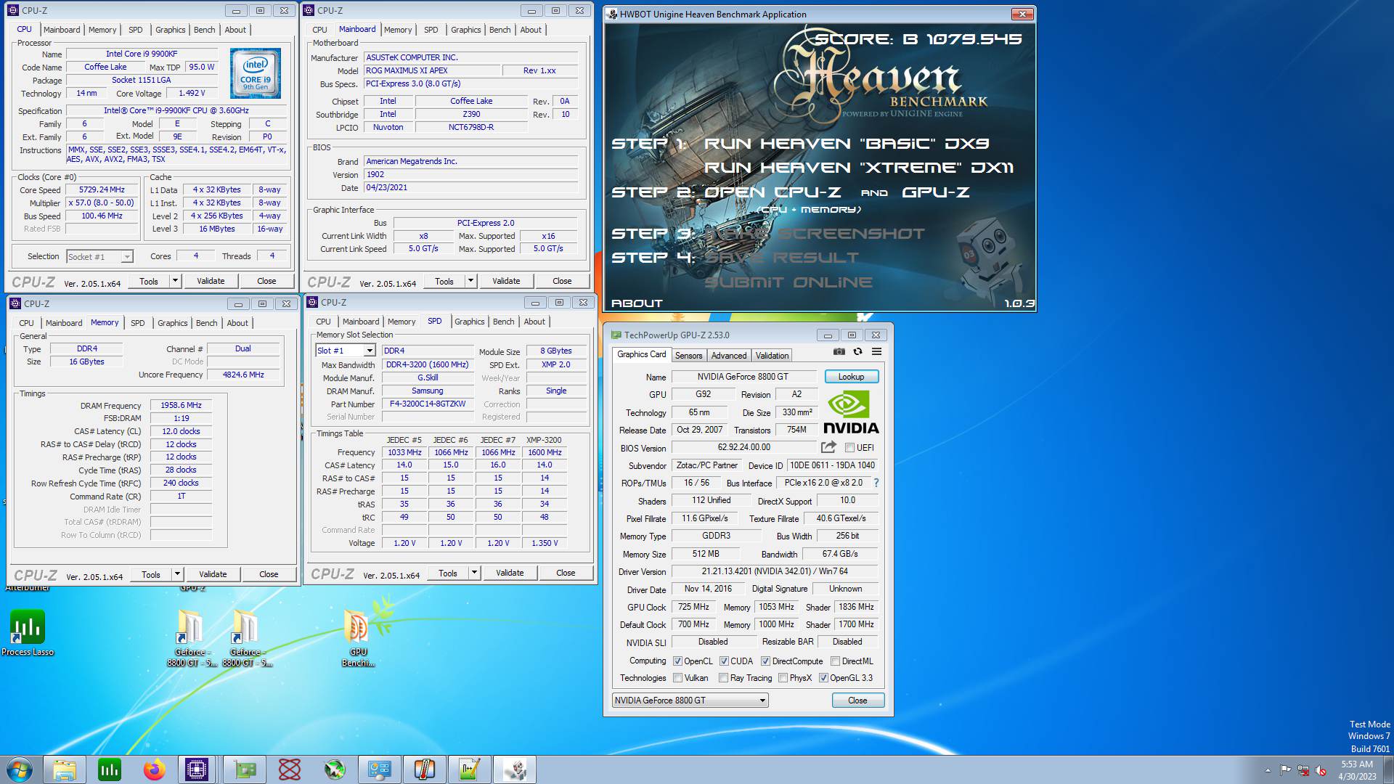Open the HWBOT robot taskbar icon
This screenshot has width=1394, height=784.
[x=515, y=769]
